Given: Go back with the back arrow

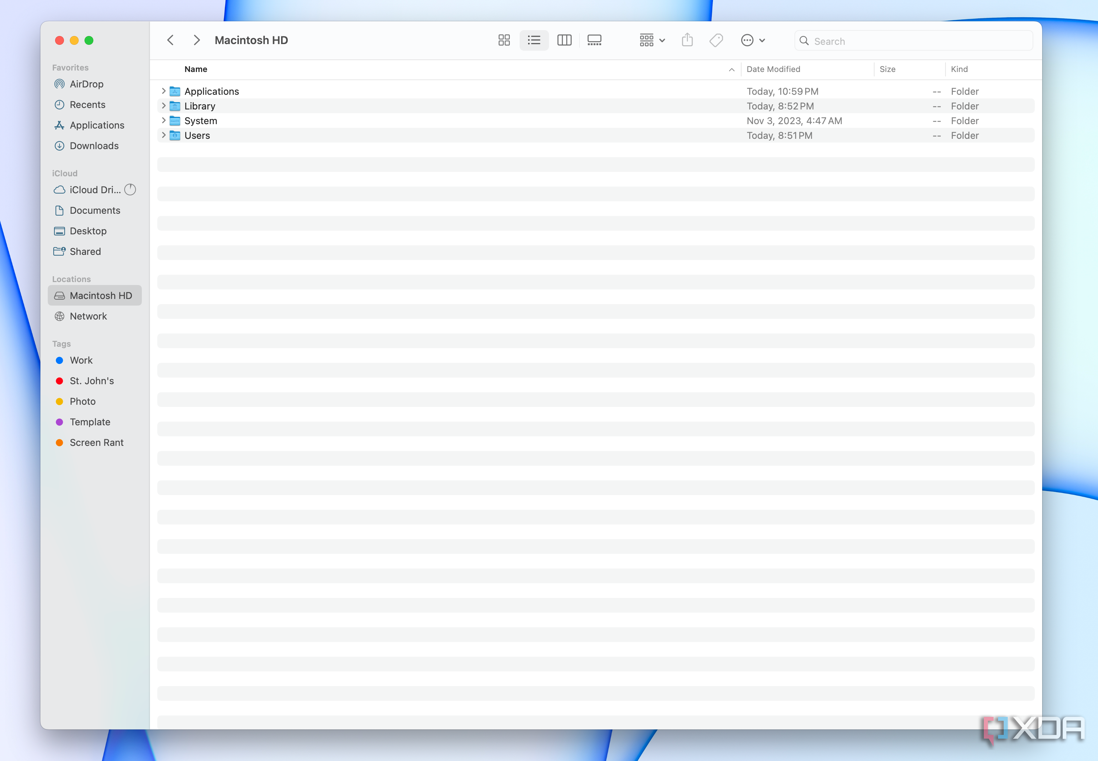Looking at the screenshot, I should coord(170,40).
